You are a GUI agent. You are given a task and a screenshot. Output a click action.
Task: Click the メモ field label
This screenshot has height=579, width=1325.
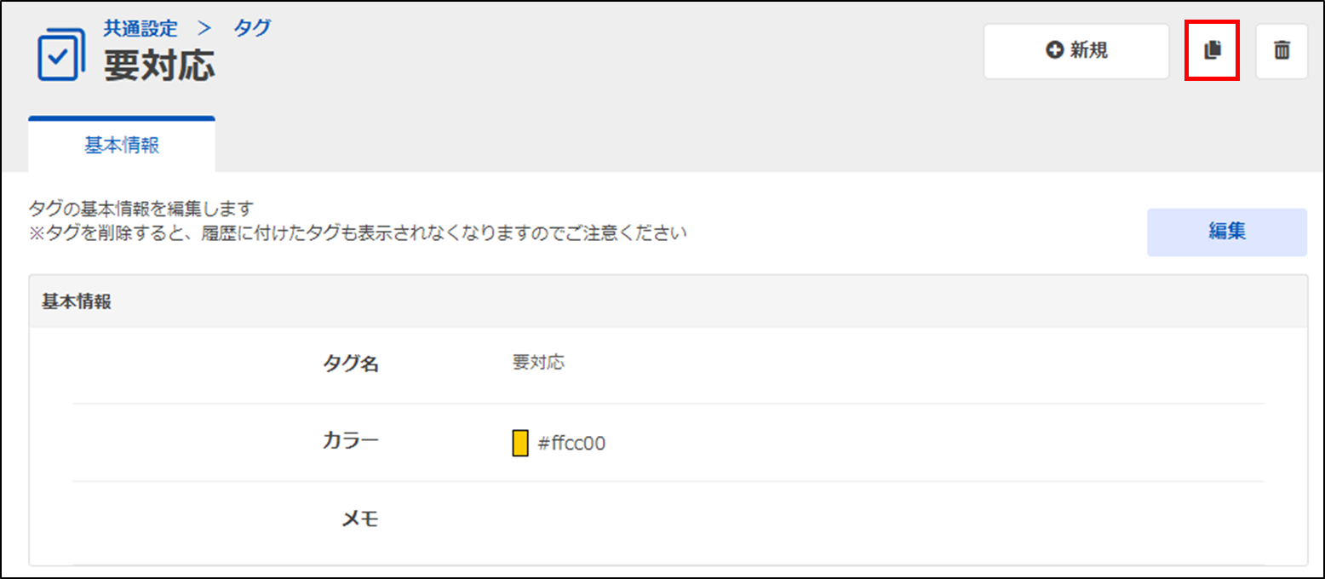[x=359, y=519]
